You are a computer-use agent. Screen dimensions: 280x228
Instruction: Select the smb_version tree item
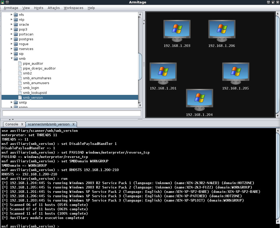pyautogui.click(x=33, y=98)
